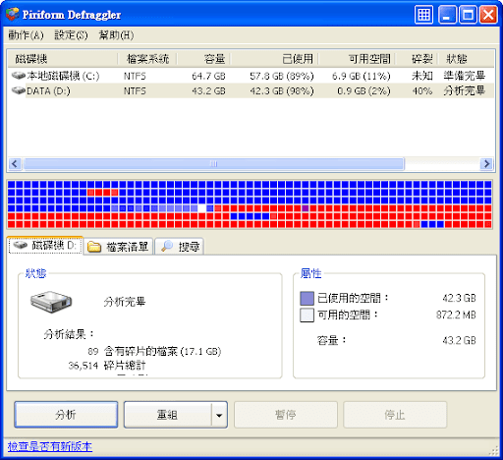
Task: Click the 40% fragmentation cell
Action: click(x=422, y=90)
